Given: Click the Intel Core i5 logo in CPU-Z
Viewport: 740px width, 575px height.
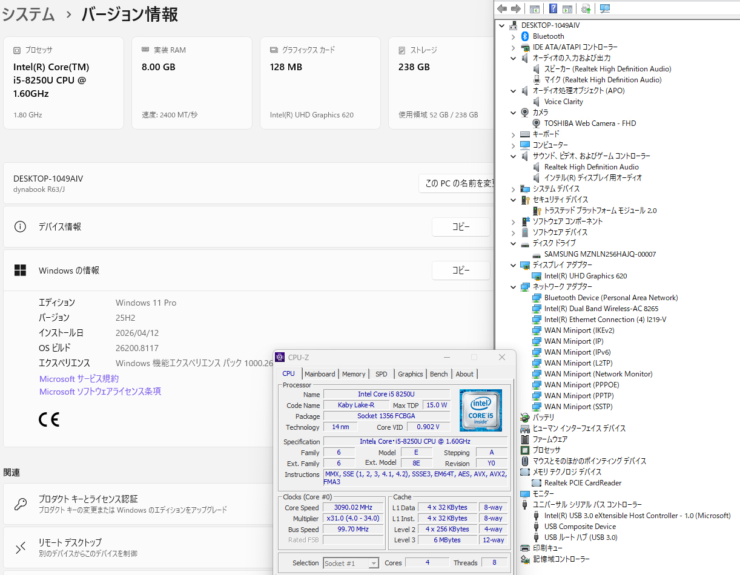Looking at the screenshot, I should 480,409.
